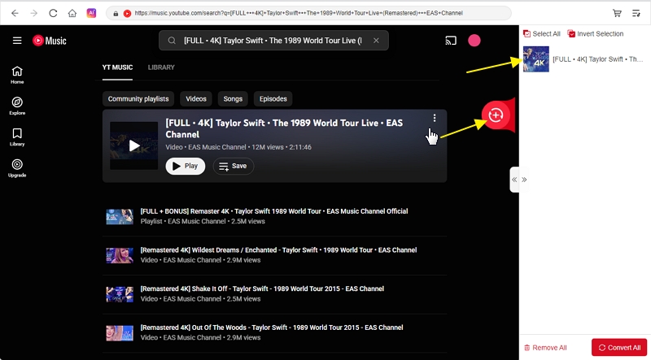
Task: Filter results by Songs chip
Action: (x=233, y=98)
